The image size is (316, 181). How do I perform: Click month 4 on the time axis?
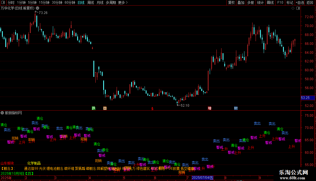click(x=90, y=178)
